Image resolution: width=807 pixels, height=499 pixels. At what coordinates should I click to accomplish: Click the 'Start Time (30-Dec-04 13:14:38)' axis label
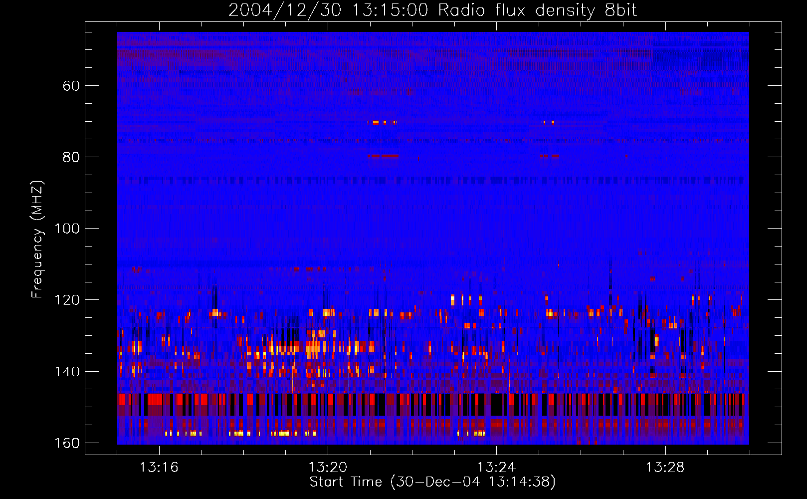(432, 482)
